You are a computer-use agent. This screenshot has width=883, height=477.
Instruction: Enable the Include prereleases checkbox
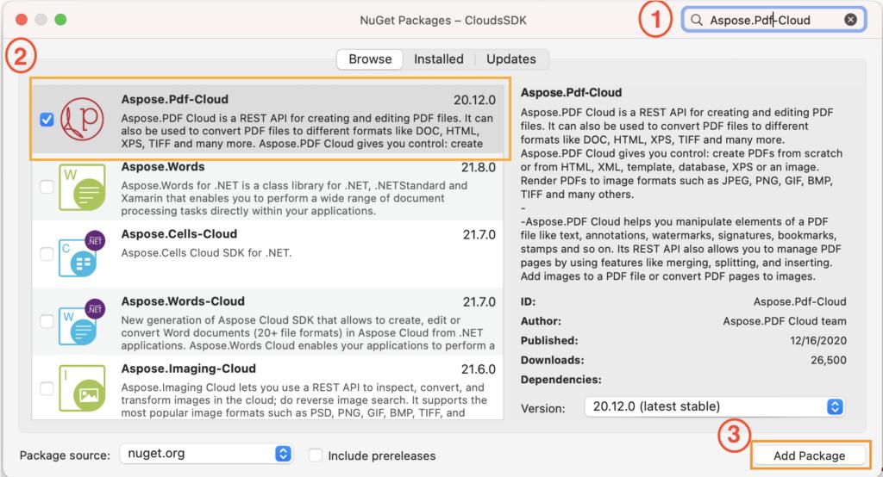click(x=316, y=455)
